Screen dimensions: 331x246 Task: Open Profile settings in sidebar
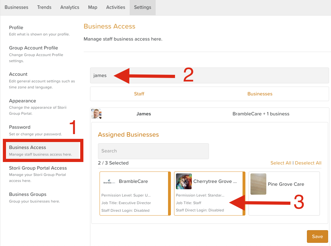(x=39, y=31)
